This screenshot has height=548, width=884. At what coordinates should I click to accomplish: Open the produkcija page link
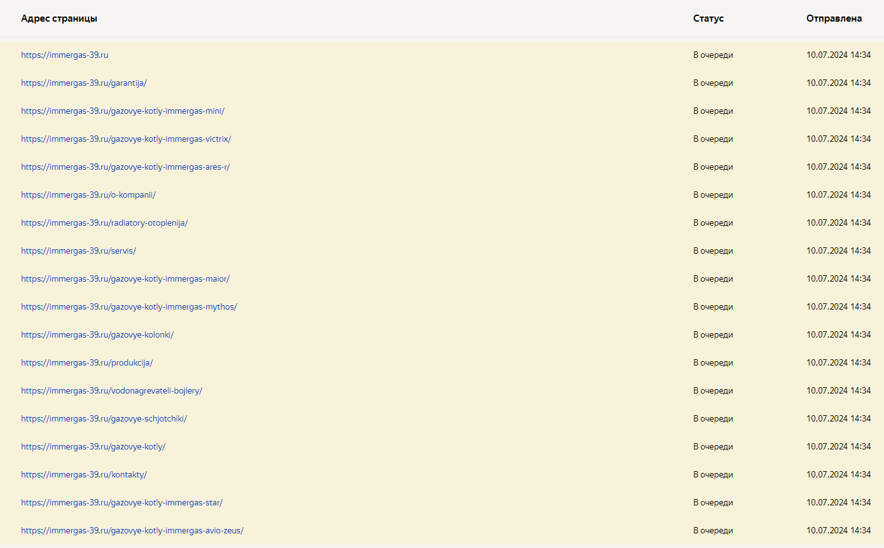coord(87,362)
